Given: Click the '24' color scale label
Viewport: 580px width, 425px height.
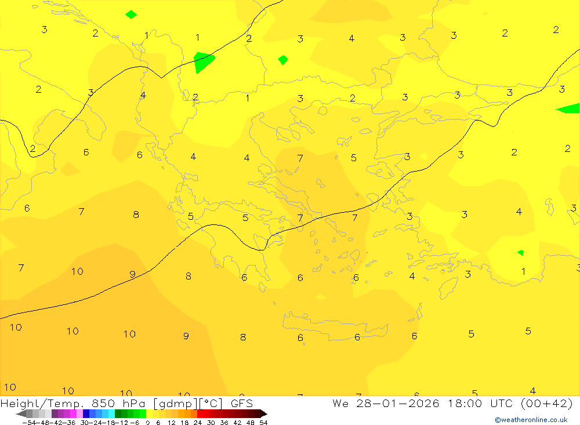Looking at the screenshot, I should 198,423.
